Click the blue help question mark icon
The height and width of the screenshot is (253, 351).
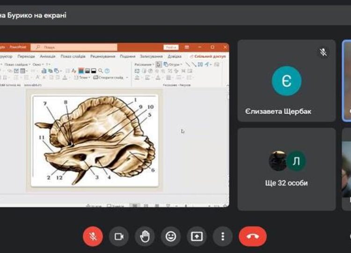pyautogui.click(x=107, y=71)
